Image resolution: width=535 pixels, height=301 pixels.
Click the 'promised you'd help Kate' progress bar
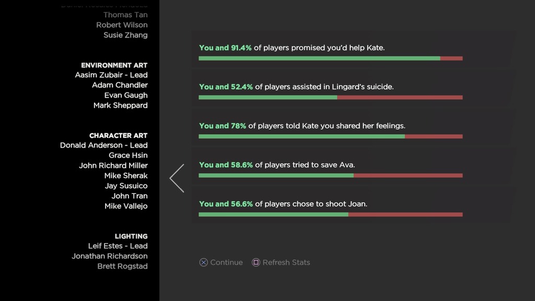pos(330,59)
